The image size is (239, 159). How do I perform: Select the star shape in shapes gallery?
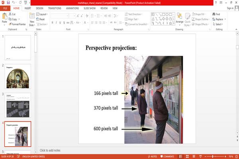coord(170,23)
